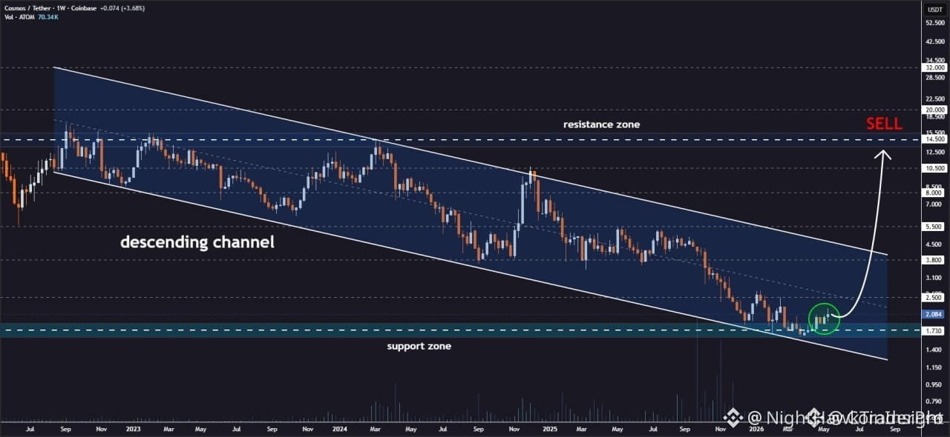
Task: Click the 1.150 price axis value
Action: (934, 367)
